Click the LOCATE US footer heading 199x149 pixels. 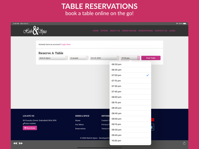coord(28,116)
